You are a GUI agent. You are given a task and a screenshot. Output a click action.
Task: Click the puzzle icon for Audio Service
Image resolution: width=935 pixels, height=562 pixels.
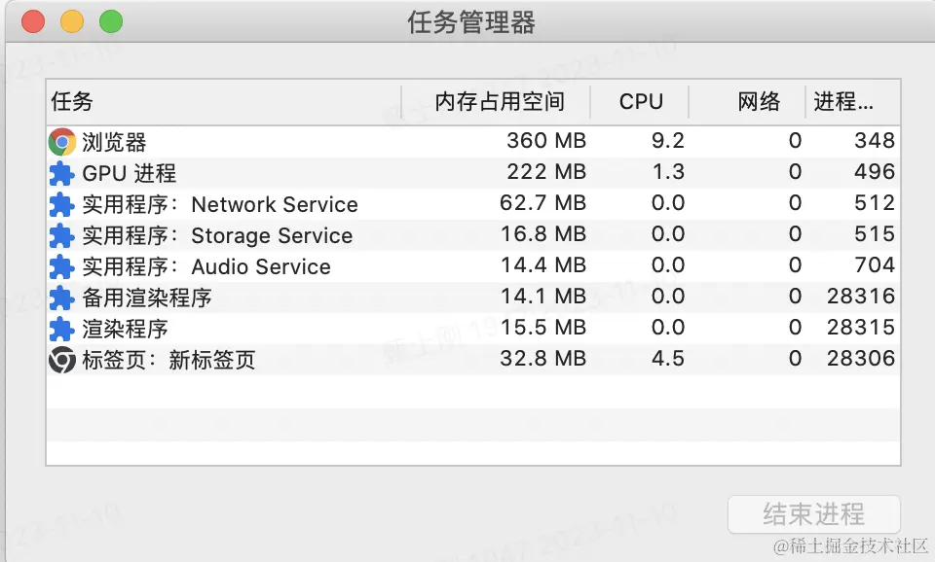(x=62, y=267)
